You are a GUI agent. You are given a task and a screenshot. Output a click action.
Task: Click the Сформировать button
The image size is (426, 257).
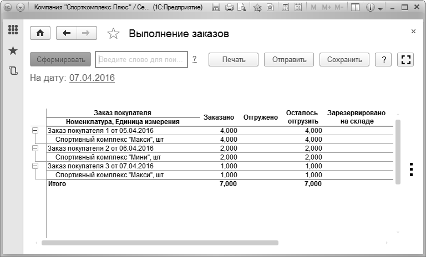tap(60, 59)
